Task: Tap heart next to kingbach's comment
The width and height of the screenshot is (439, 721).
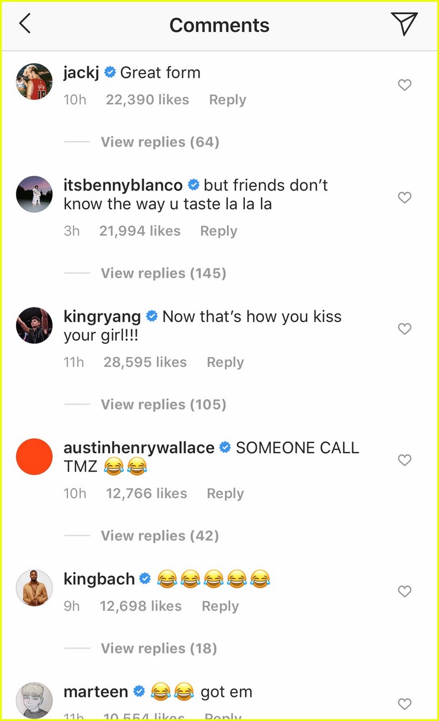Action: pyautogui.click(x=404, y=591)
